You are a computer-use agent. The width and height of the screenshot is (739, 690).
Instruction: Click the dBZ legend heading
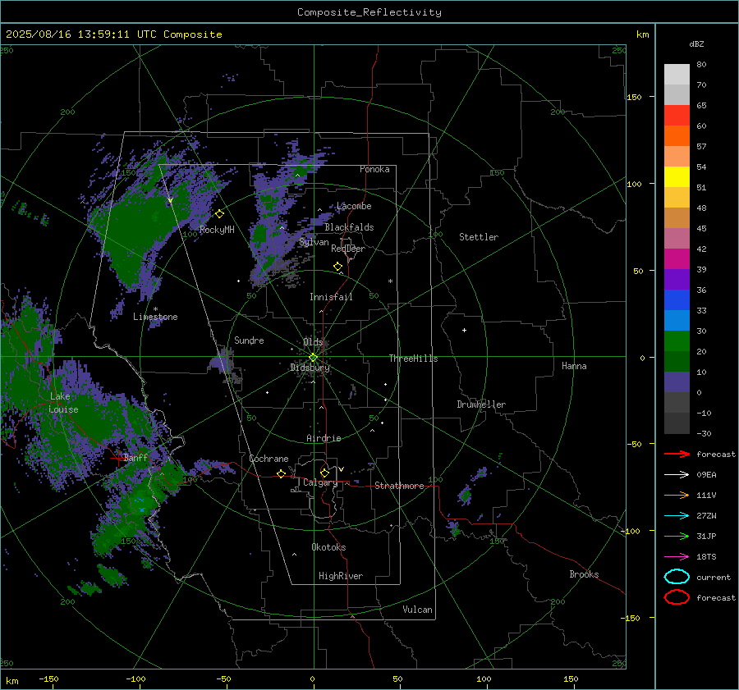pyautogui.click(x=696, y=43)
